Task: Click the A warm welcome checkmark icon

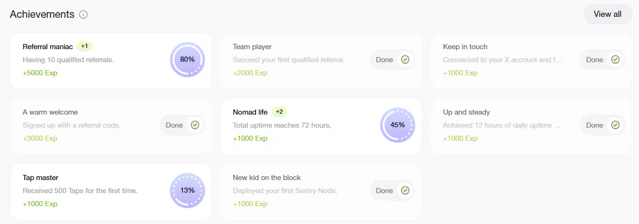Action: pos(195,125)
